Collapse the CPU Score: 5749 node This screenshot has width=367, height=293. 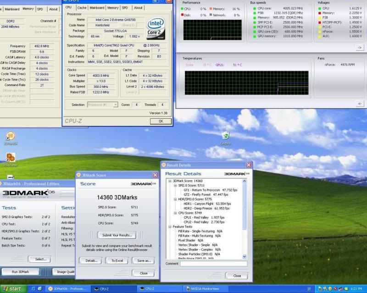click(175, 213)
